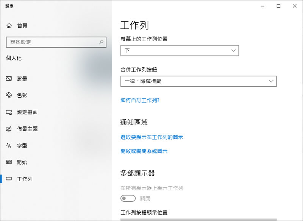The width and height of the screenshot is (303, 221).
Task: Minimize the 設定 window
Action: tap(262, 6)
